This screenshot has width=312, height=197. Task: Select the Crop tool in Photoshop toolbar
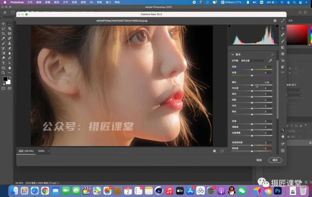click(x=3, y=33)
